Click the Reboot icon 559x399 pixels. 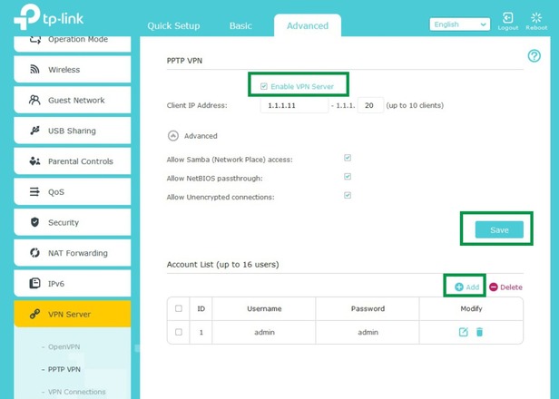pos(536,17)
